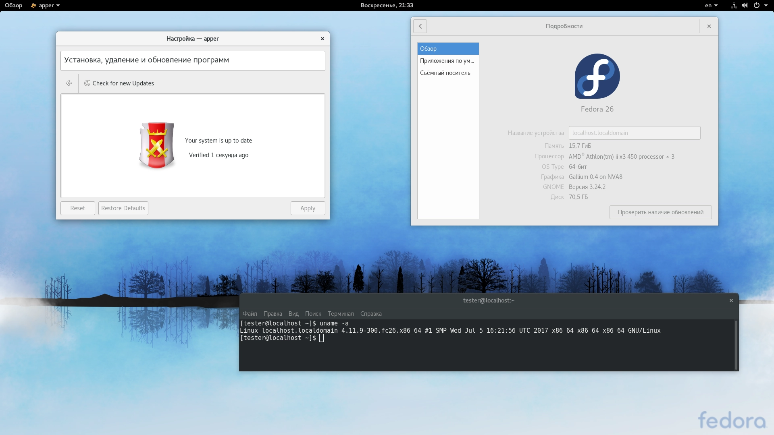Open the Терминал menu in the terminal
The height and width of the screenshot is (435, 774).
341,314
